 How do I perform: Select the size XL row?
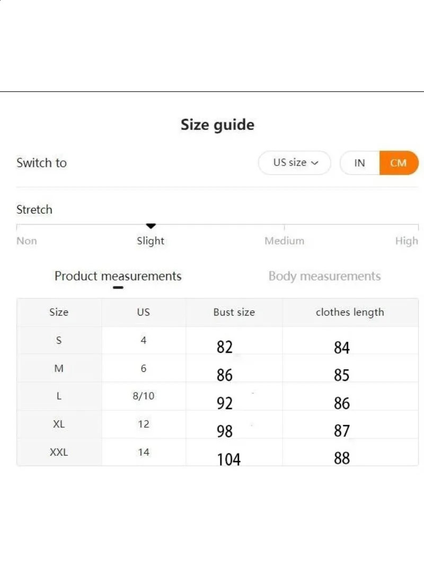click(59, 424)
